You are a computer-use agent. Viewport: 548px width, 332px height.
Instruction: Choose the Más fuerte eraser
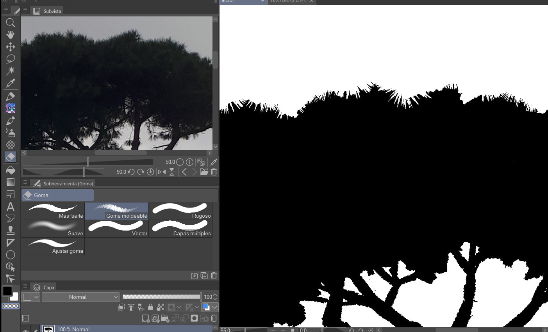[x=53, y=211]
